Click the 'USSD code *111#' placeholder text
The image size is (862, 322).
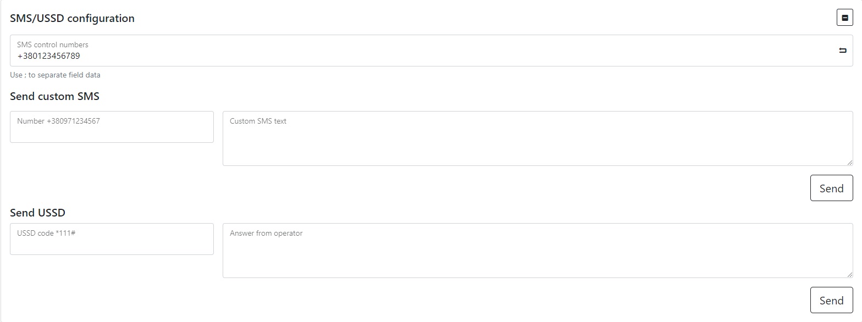(46, 233)
